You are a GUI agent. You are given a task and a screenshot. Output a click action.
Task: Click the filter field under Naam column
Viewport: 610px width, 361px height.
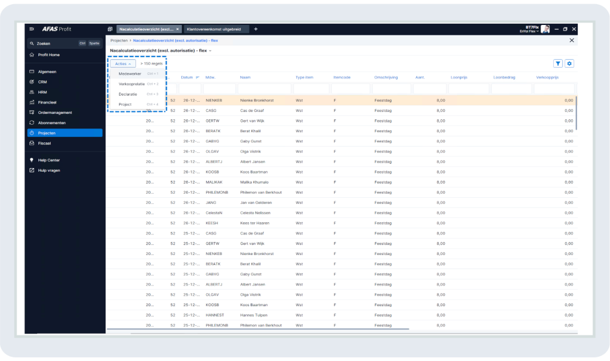pos(265,89)
